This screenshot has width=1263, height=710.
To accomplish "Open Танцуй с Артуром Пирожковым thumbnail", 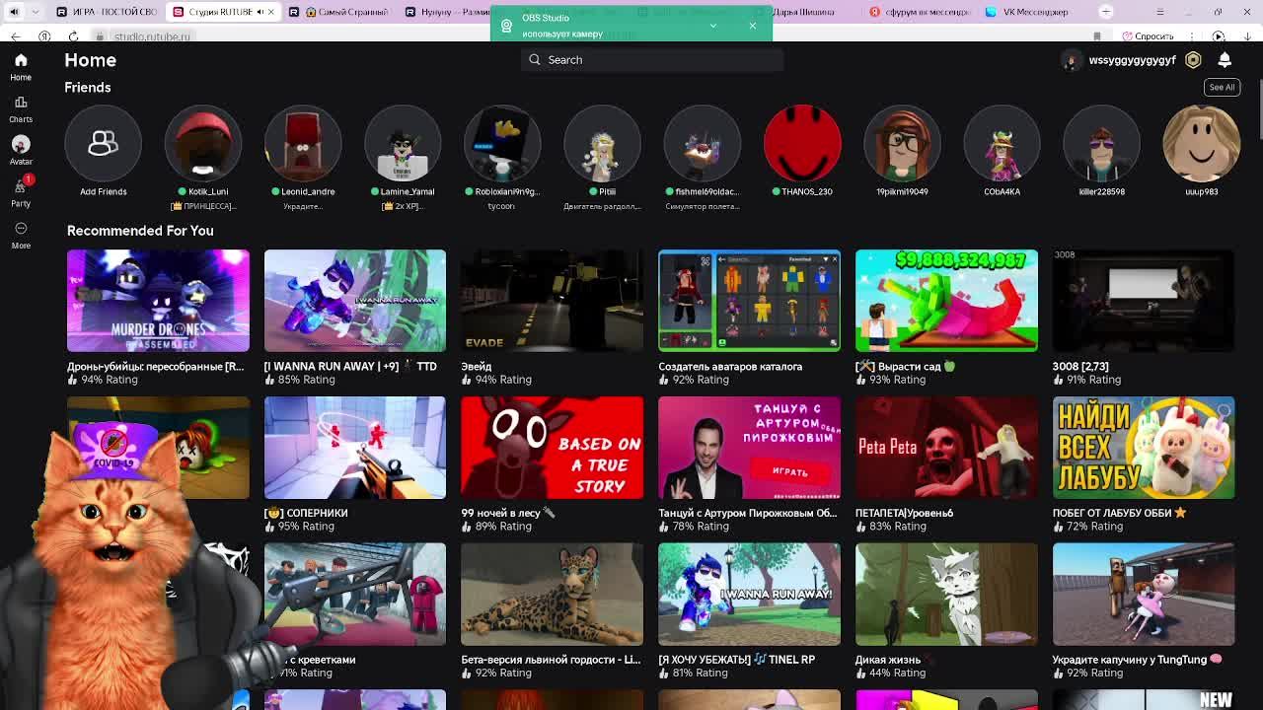I will pos(749,448).
